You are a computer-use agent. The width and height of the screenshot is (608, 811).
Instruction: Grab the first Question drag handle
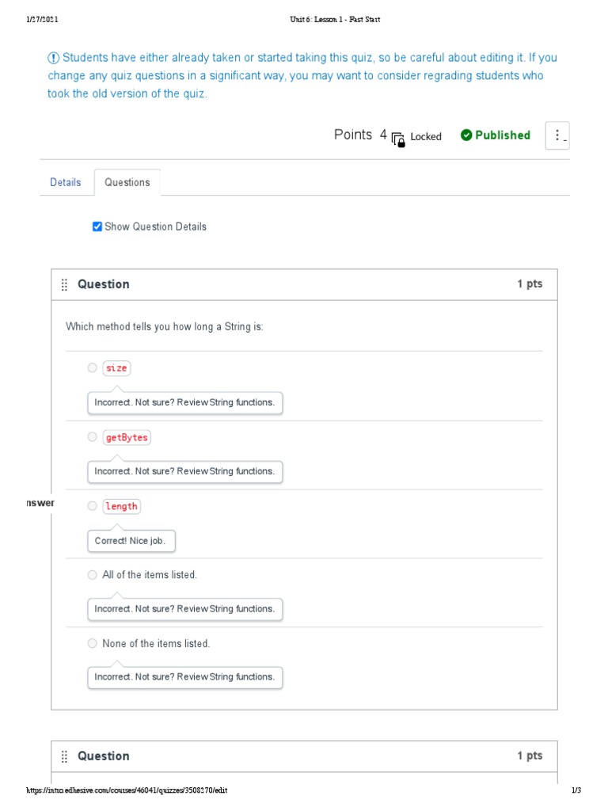64,285
